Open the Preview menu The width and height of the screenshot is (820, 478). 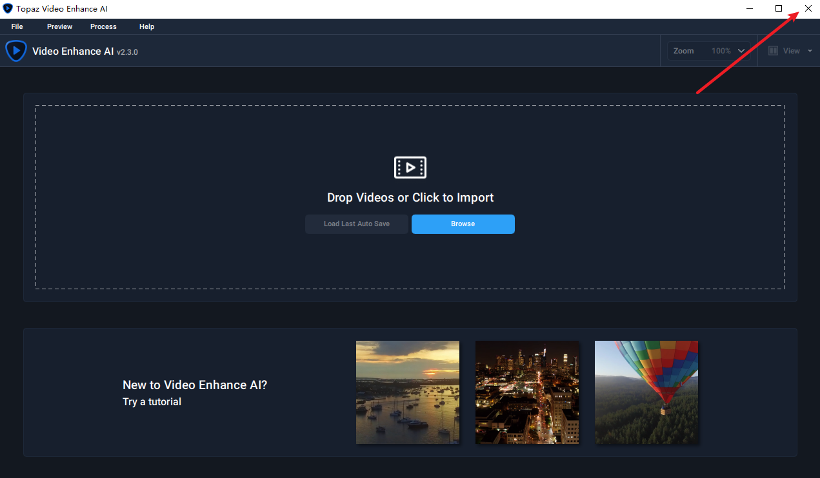click(x=59, y=26)
